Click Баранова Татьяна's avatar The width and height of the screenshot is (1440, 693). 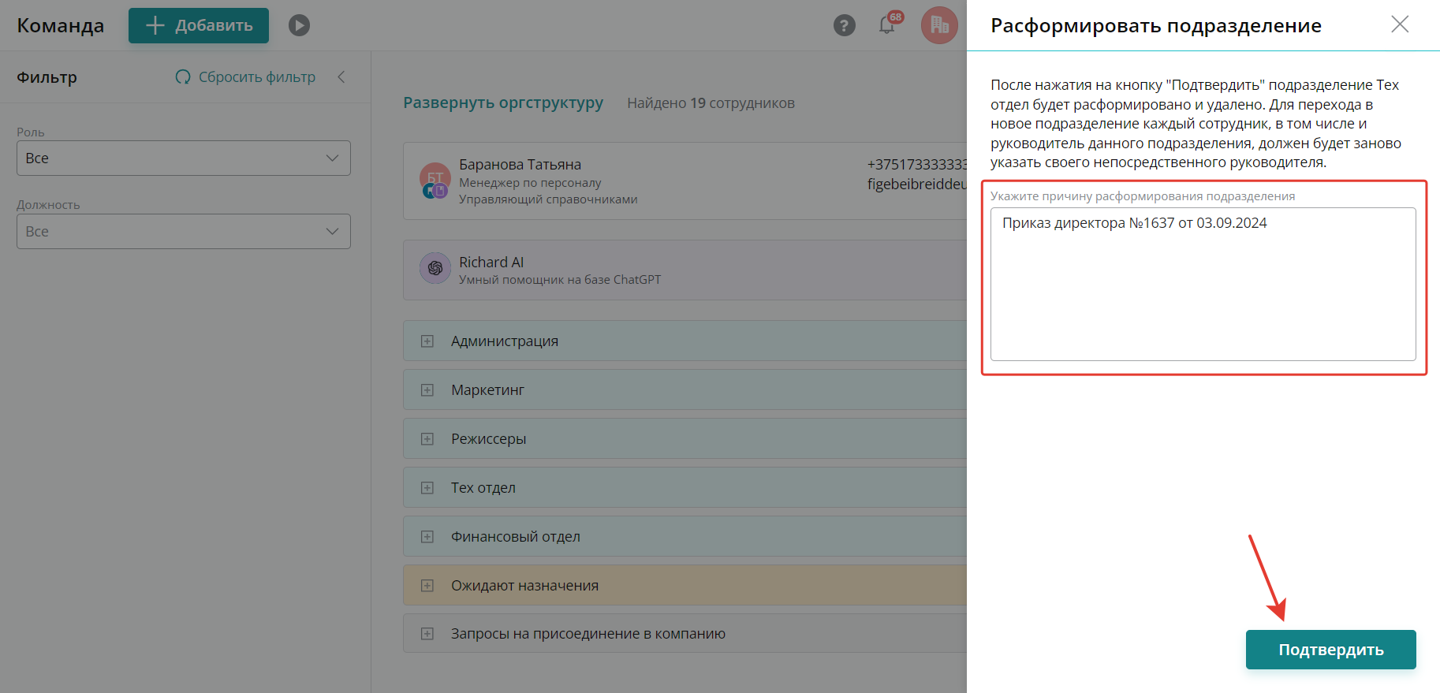pos(435,181)
